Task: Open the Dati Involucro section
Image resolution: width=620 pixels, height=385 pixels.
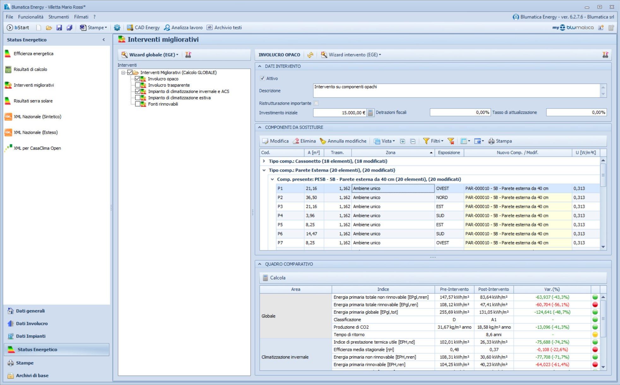Action: [x=32, y=324]
